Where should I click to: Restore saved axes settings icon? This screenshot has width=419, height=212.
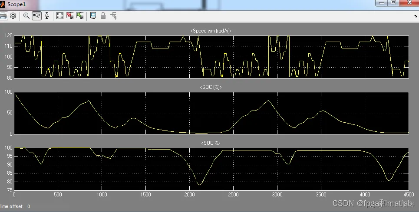point(80,16)
